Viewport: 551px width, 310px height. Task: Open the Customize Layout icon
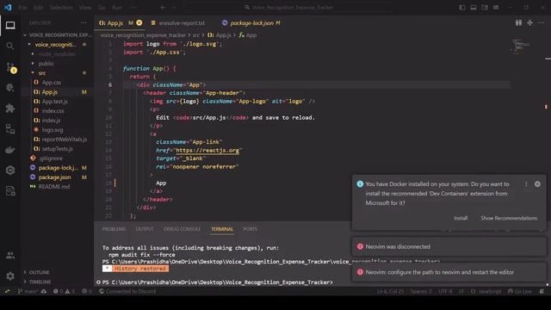[x=496, y=8]
